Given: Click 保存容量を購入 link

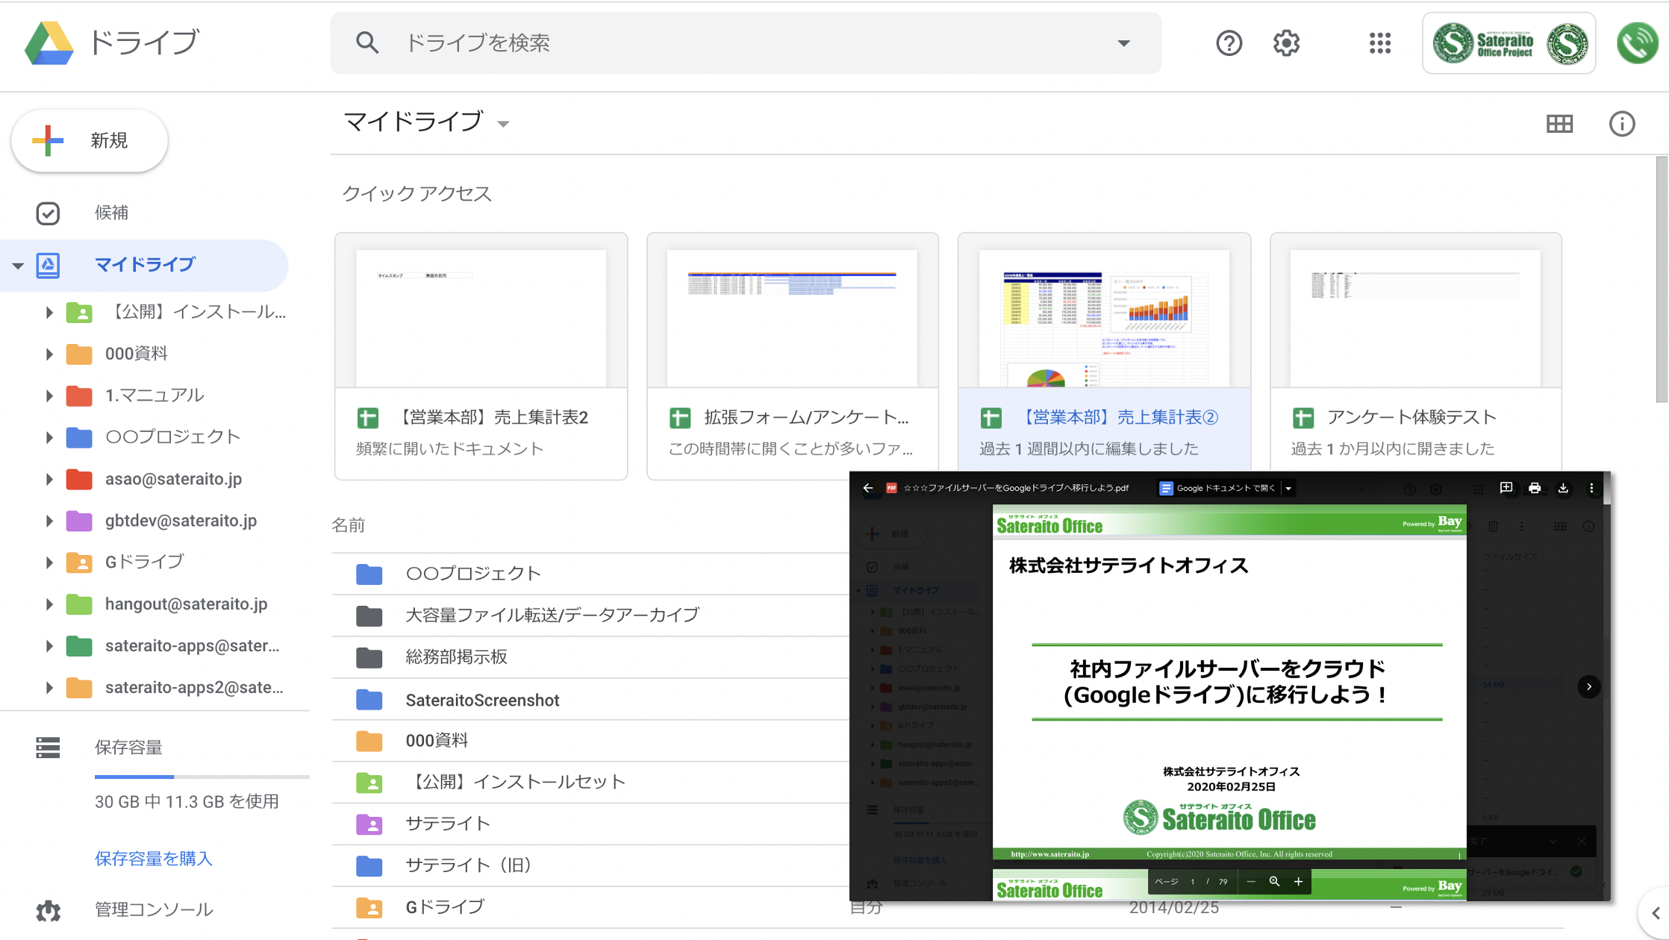Looking at the screenshot, I should pos(154,859).
